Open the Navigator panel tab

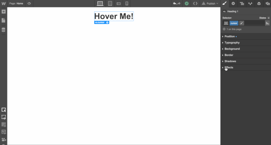click(x=242, y=4)
